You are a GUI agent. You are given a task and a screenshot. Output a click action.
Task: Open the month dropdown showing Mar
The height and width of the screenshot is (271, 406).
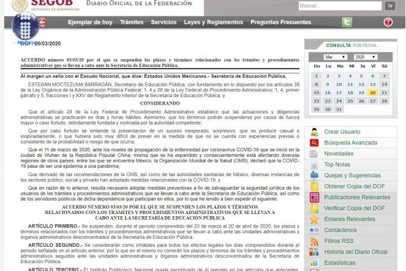[x=335, y=57]
